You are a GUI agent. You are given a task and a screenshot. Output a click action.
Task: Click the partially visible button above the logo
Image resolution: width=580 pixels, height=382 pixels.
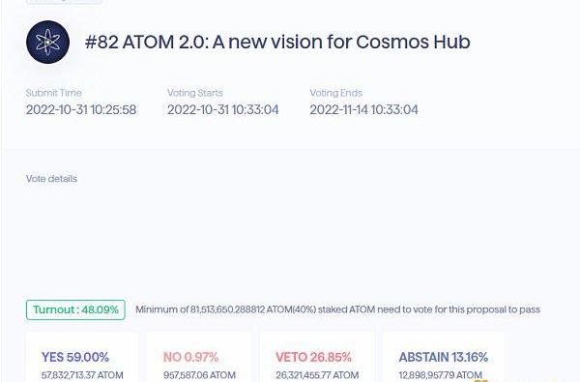(x=65, y=2)
